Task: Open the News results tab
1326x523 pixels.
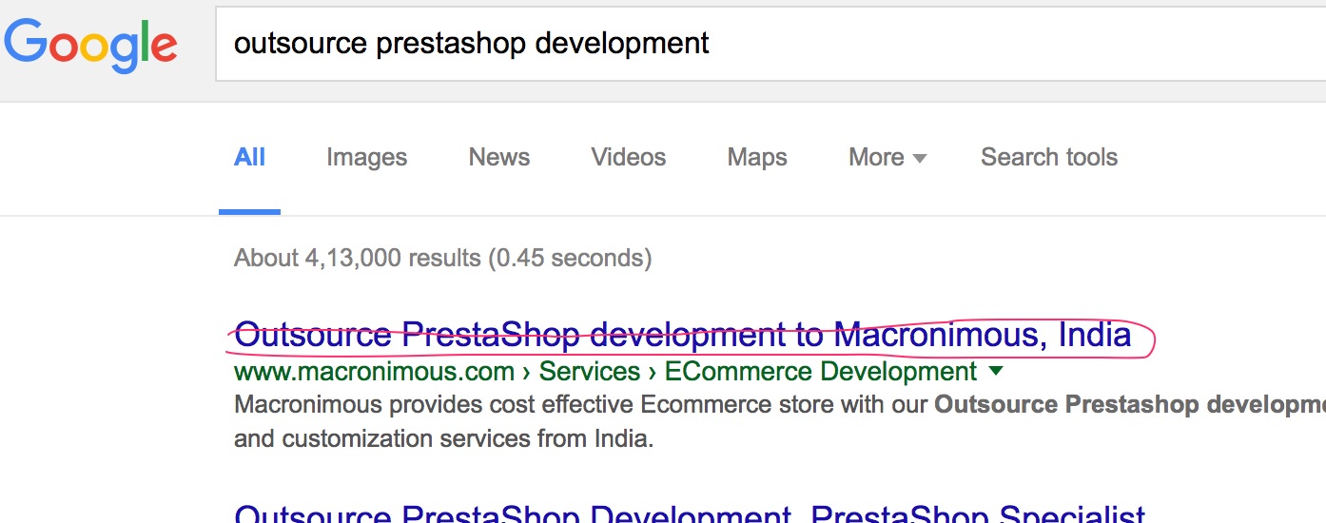Action: (x=498, y=158)
